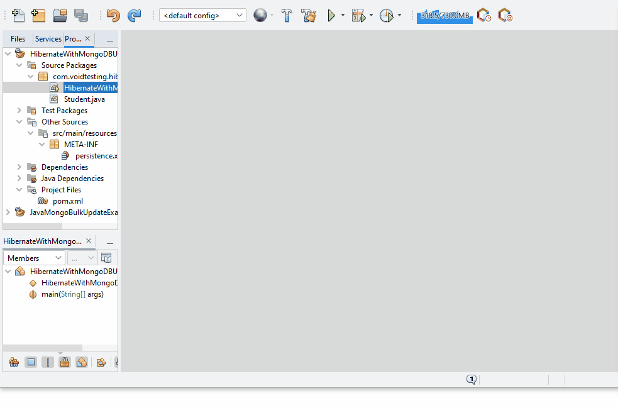Screen dimensions: 618x408
Task: Click the Profile Project clock icon
Action: 386,16
